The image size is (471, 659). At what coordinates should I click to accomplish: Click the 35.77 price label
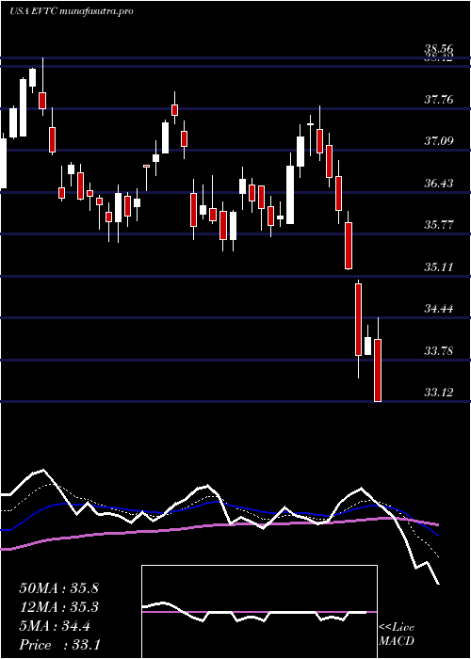click(439, 224)
